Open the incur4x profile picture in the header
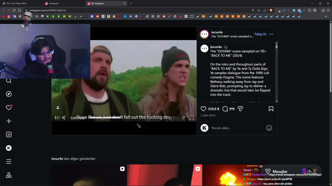 coord(204,34)
